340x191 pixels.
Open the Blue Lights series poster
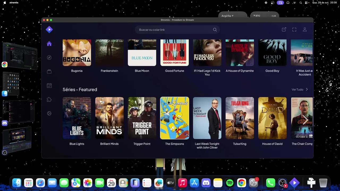click(77, 118)
